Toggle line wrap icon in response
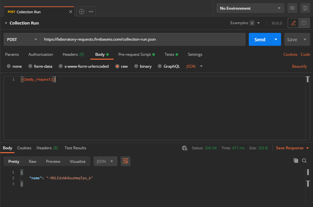Image resolution: width=313 pixels, height=207 pixels. [125, 161]
